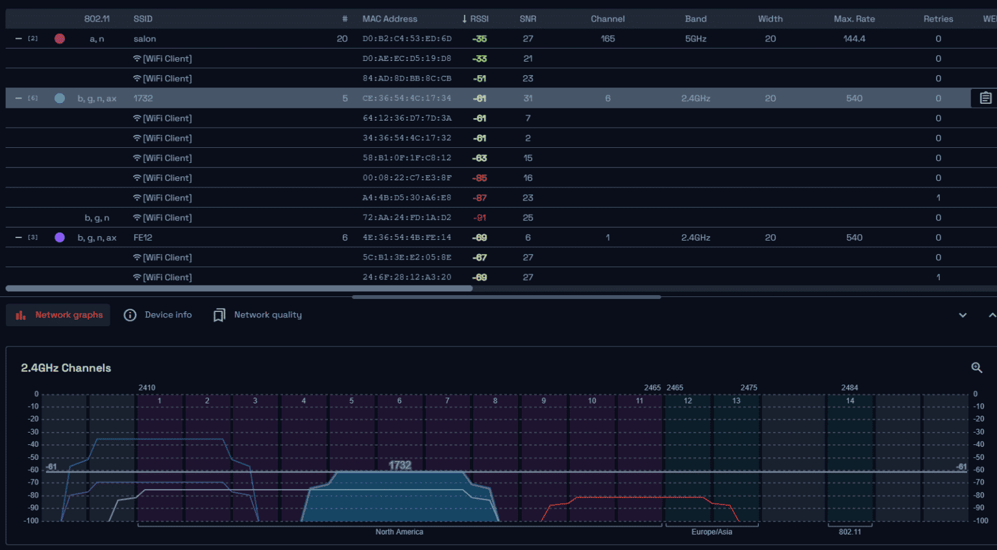The height and width of the screenshot is (550, 997).
Task: Collapse the 1732 network group
Action: (x=18, y=98)
